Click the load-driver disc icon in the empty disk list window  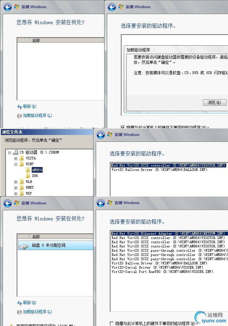[x=19, y=116]
